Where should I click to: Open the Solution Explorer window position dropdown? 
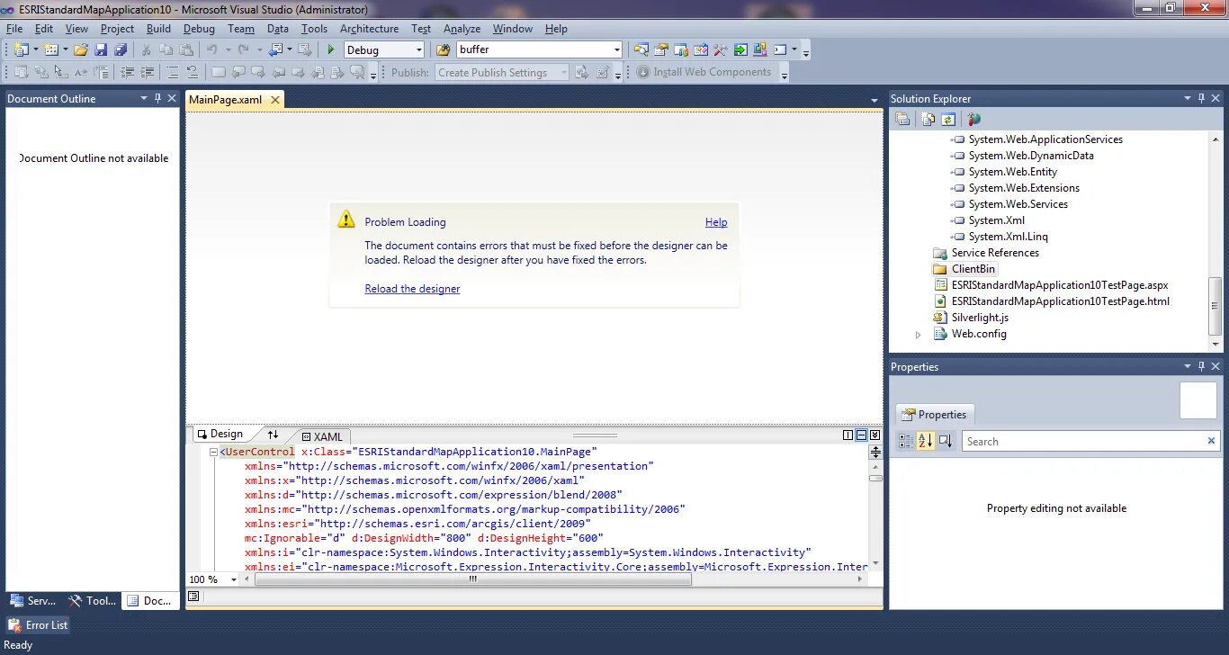1187,98
